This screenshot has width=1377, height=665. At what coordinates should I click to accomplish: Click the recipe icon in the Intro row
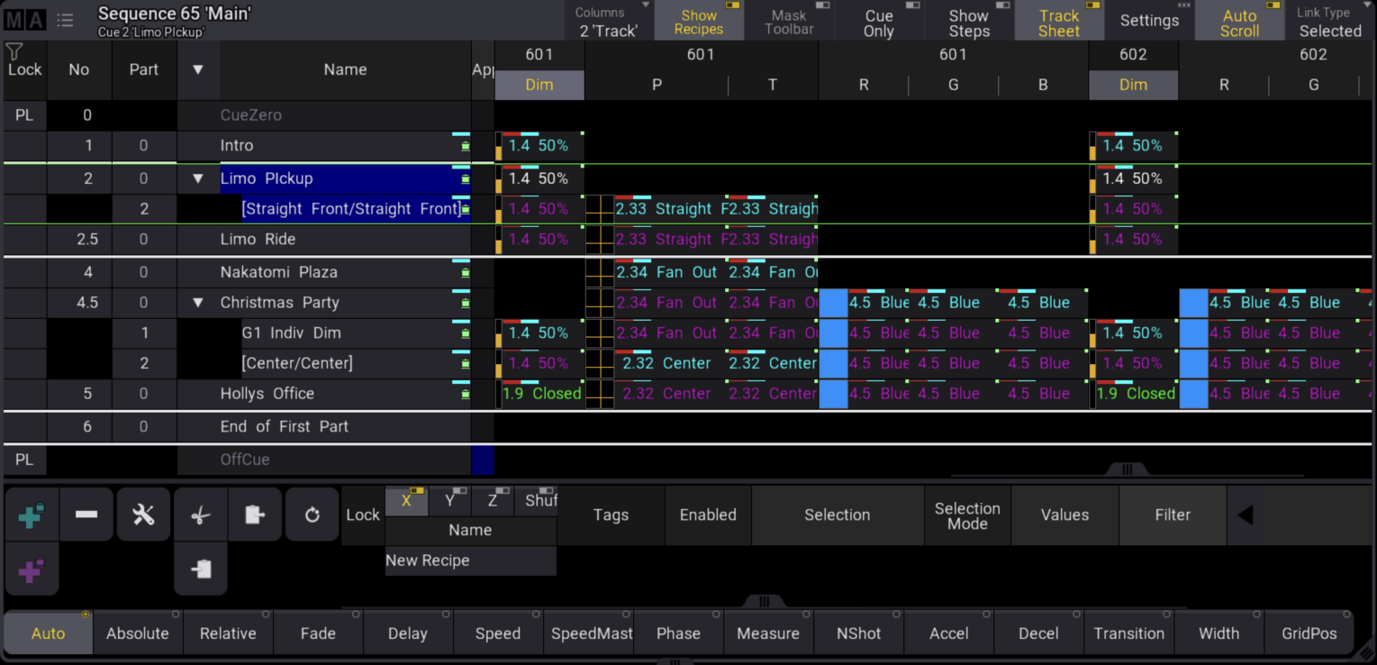[x=465, y=145]
